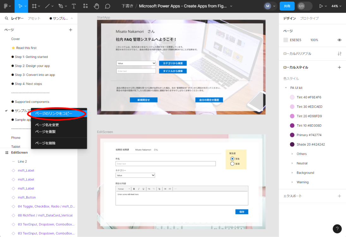Screen dimensions: 346x237
Task: Choose ページのリンクをコピー menu item
Action: [59, 114]
